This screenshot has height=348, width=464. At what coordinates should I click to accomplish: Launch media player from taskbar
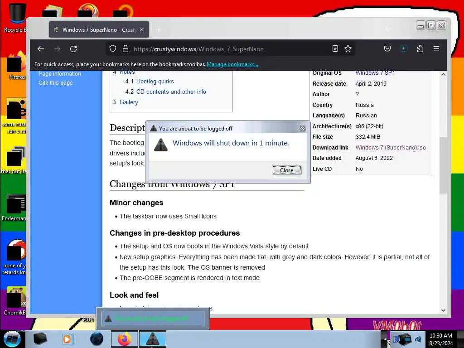coord(67,339)
